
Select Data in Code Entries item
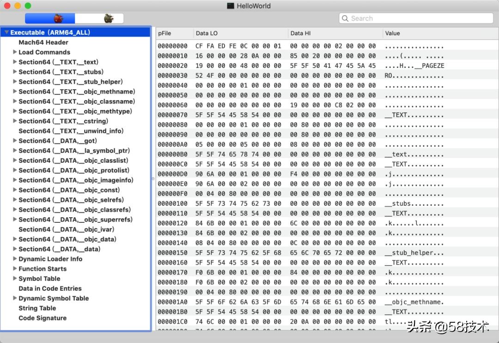[x=50, y=288]
